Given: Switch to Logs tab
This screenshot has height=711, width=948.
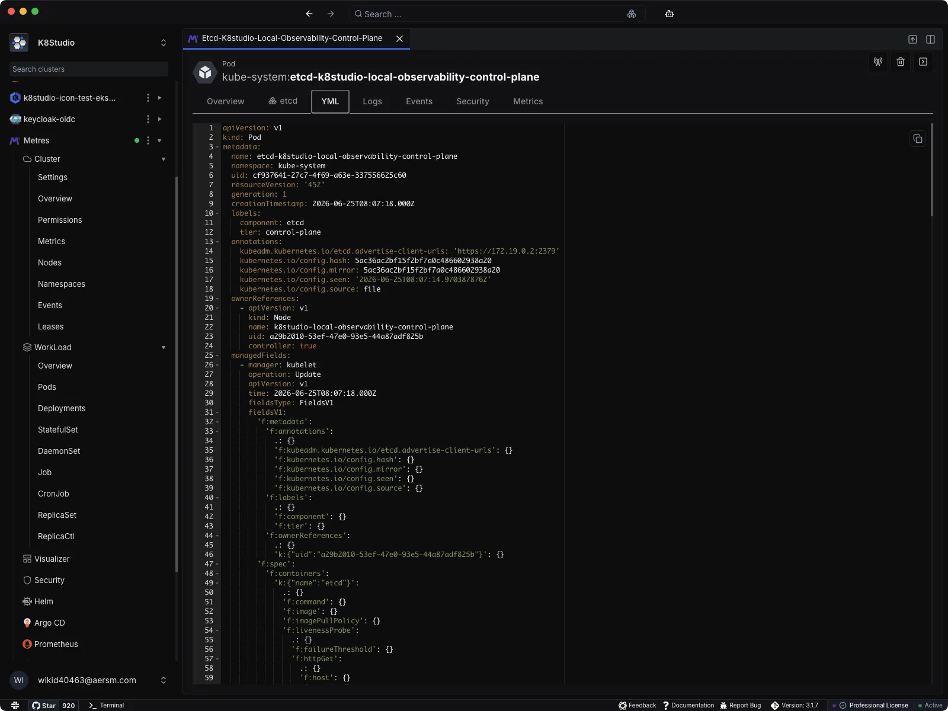Looking at the screenshot, I should pos(372,101).
